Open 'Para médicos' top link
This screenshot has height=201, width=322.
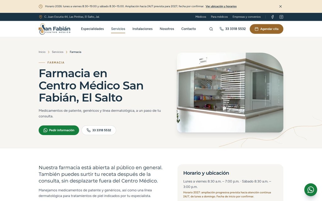click(x=219, y=17)
